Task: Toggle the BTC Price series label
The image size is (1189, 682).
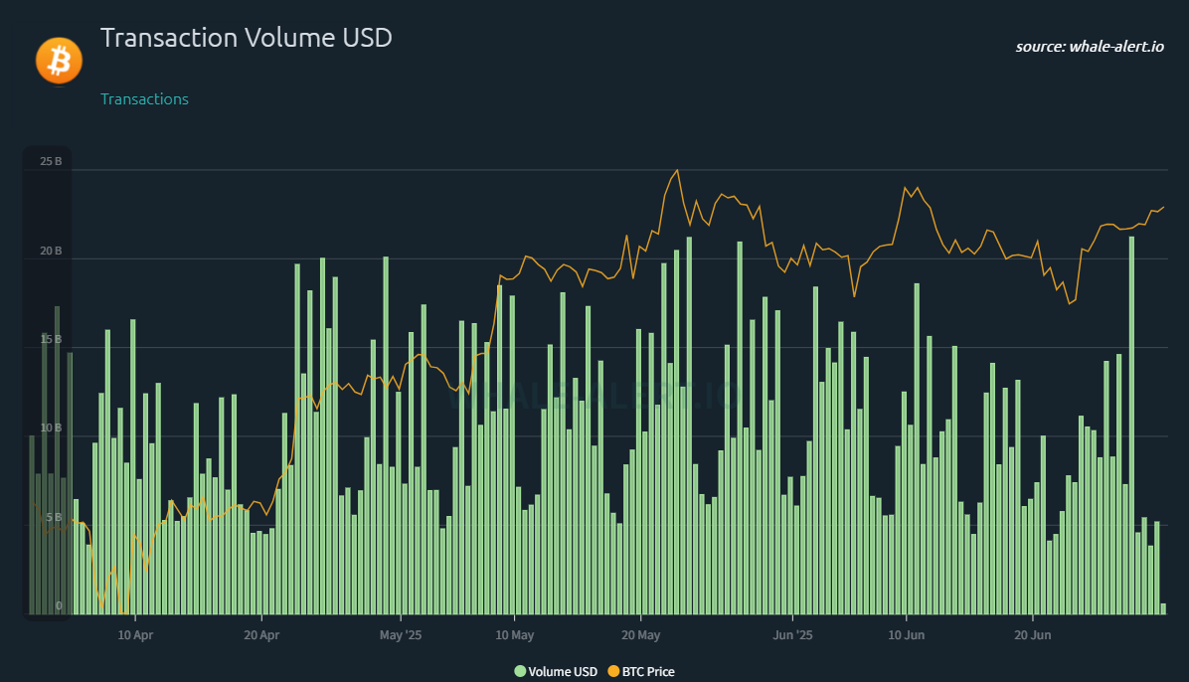Action: click(648, 672)
